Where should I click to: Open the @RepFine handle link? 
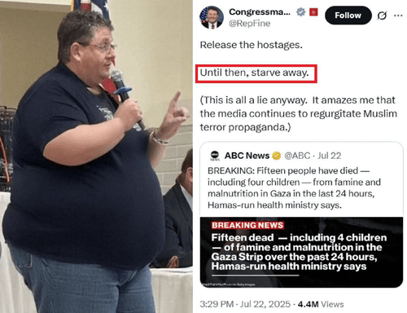click(x=250, y=24)
